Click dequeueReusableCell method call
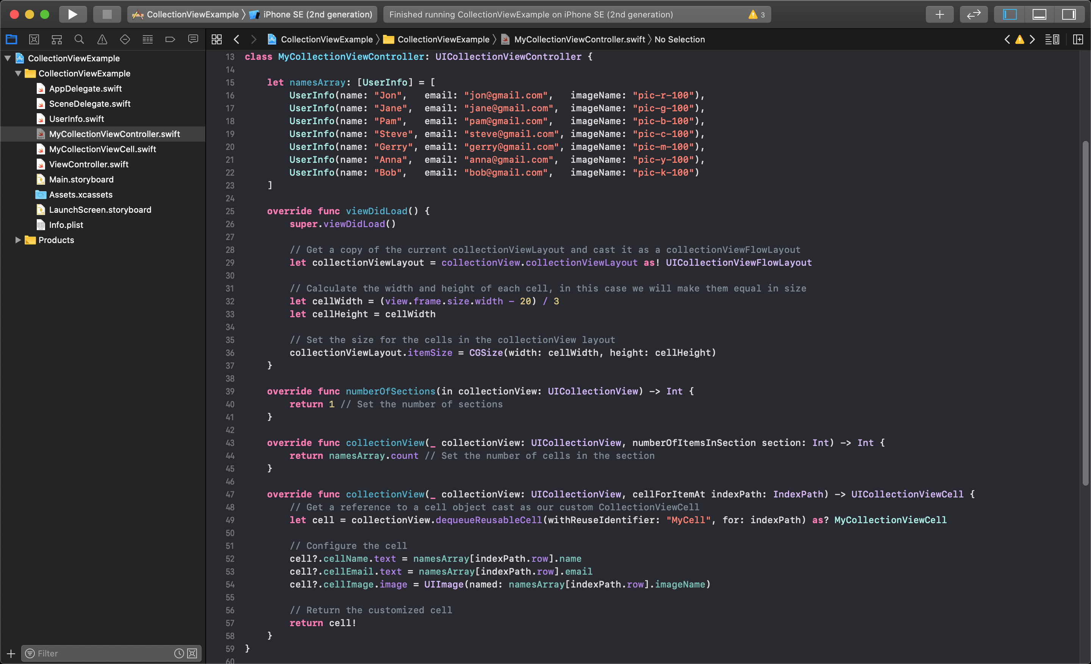 pos(489,520)
